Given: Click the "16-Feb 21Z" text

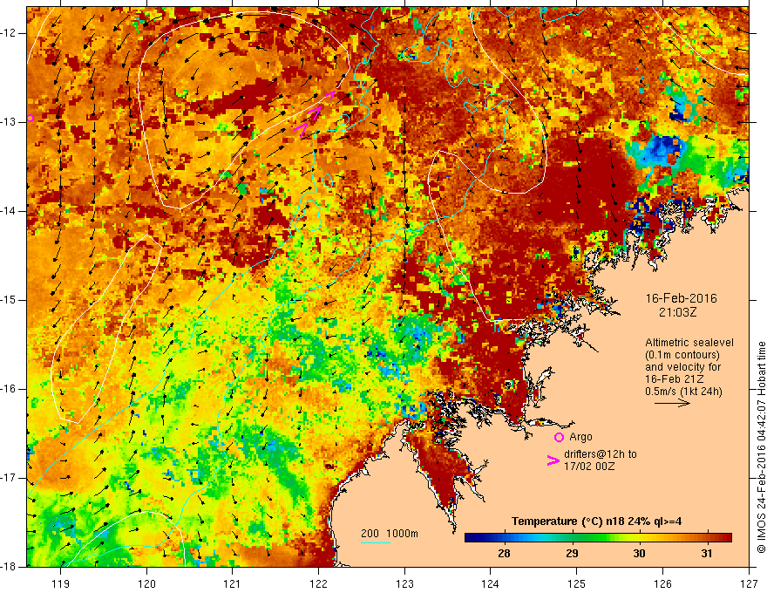Looking at the screenshot, I should pos(674,379).
